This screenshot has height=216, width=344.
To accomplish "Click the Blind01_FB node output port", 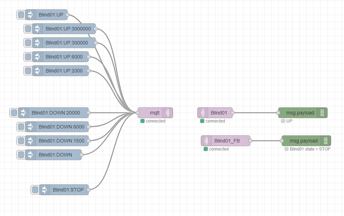I will point(250,141).
